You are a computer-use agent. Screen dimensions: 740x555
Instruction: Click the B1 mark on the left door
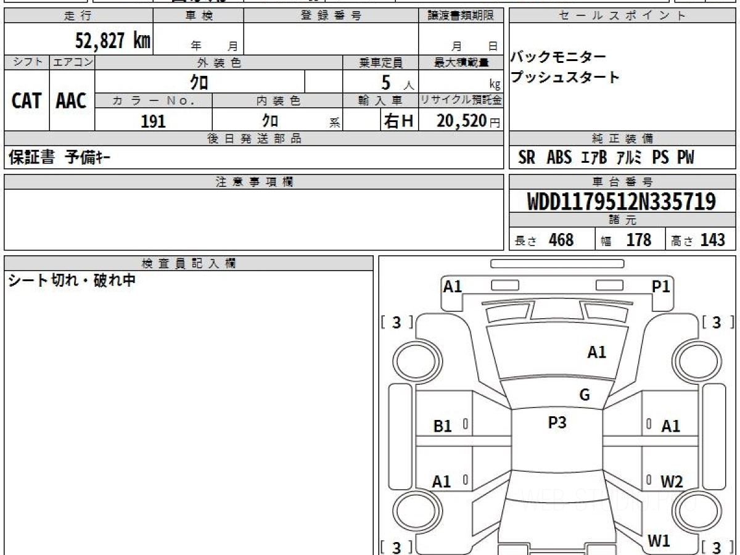[443, 426]
